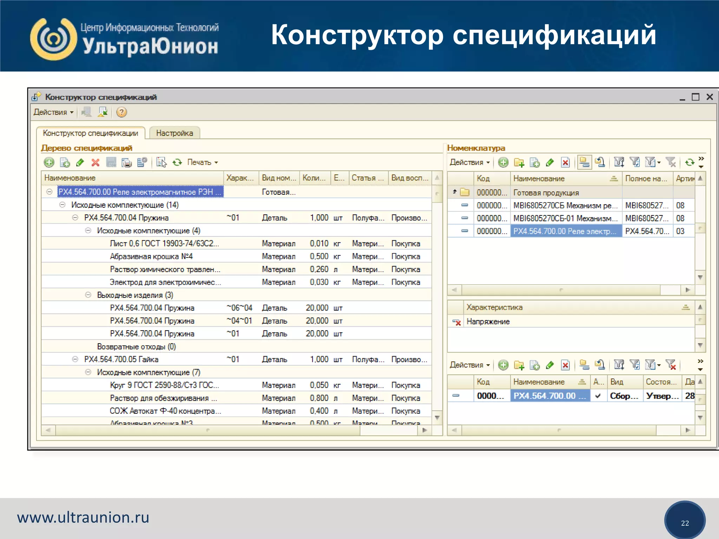Viewport: 719px width, 539px height.
Task: Open the Действия menu in lower specifications toolbar
Action: (469, 365)
